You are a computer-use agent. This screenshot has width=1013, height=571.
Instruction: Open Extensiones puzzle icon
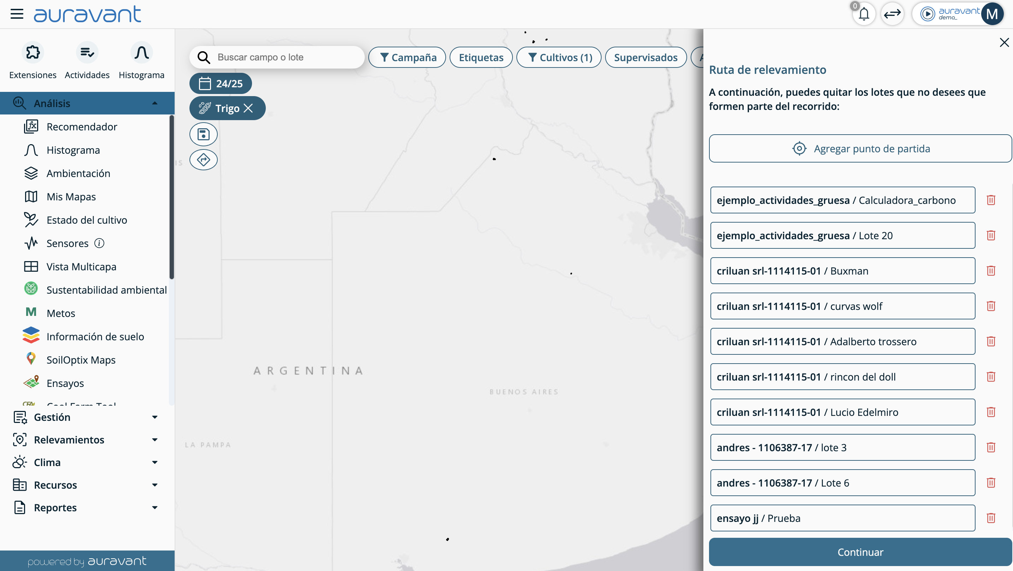click(33, 53)
